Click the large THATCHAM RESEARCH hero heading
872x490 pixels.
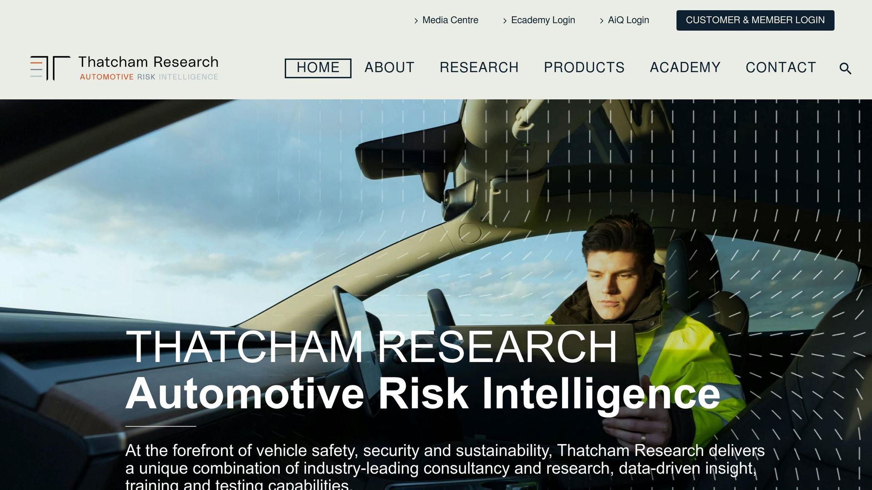click(x=371, y=347)
